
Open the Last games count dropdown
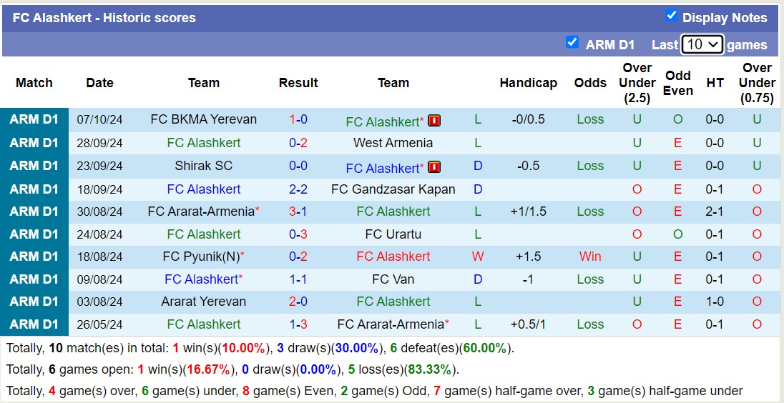point(702,44)
